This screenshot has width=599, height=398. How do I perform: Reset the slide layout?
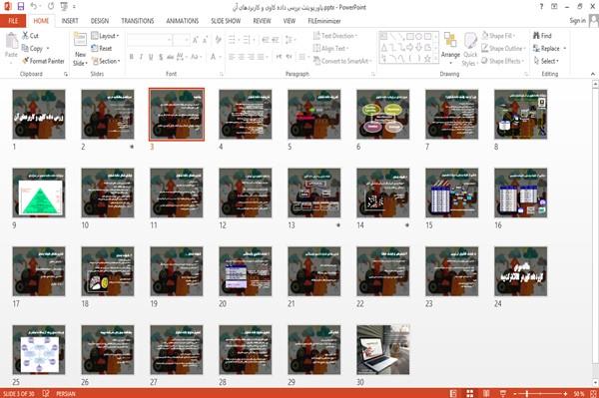pos(102,49)
